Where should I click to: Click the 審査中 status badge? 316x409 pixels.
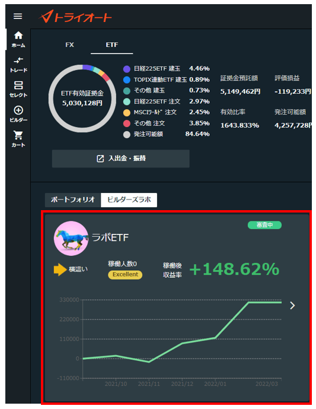[264, 225]
